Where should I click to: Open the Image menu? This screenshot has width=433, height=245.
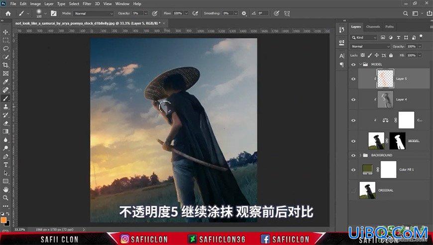point(35,4)
